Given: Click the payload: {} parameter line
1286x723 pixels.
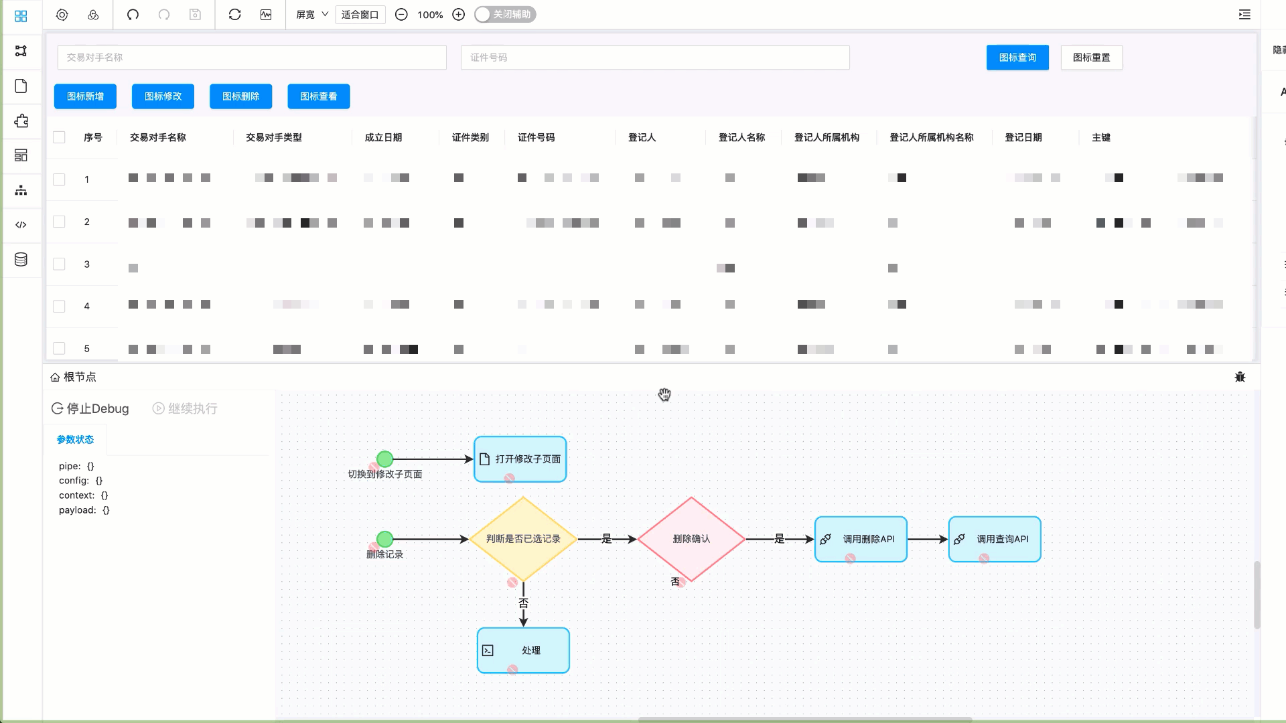Looking at the screenshot, I should pos(84,510).
